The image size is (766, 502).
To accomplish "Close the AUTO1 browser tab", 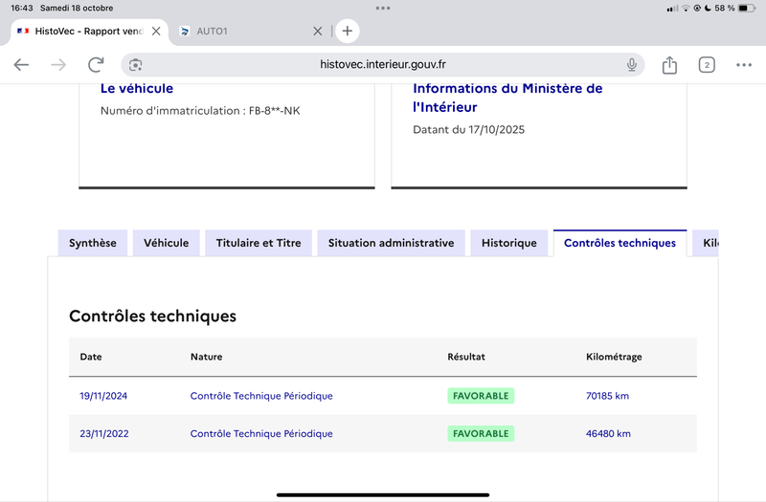I will pyautogui.click(x=318, y=31).
